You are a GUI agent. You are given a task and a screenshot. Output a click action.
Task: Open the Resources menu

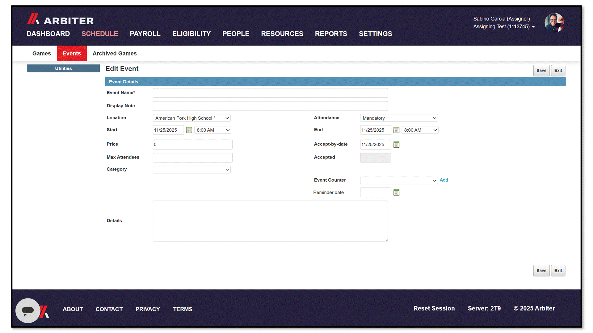click(x=282, y=34)
